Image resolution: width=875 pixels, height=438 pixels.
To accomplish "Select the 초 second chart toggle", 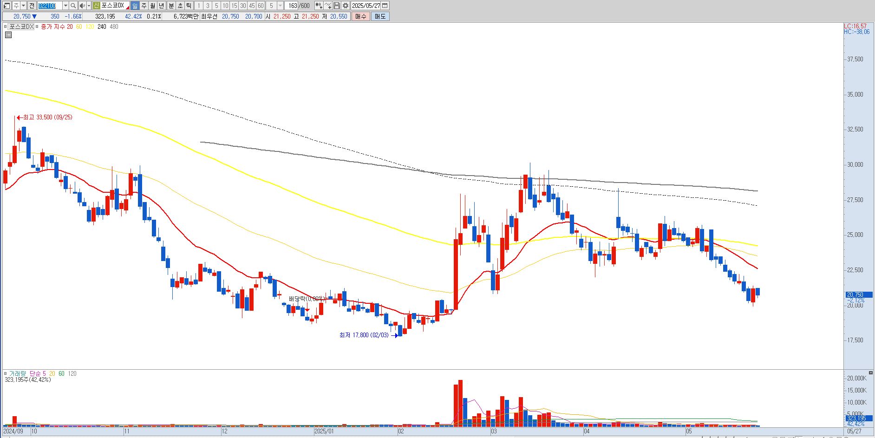I will pos(180,6).
